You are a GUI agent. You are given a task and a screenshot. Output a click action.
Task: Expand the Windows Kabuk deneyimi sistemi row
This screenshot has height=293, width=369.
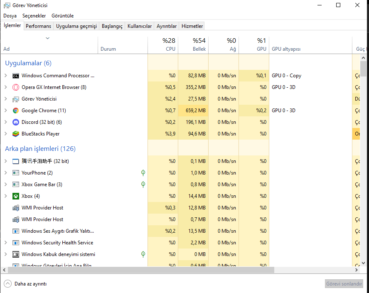(6, 254)
